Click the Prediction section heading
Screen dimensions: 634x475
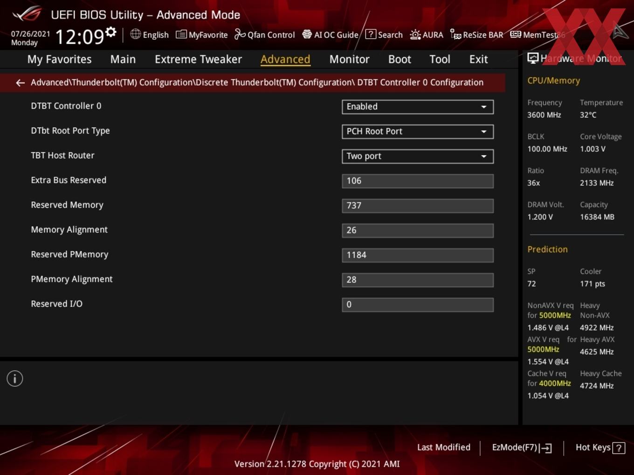[547, 249]
